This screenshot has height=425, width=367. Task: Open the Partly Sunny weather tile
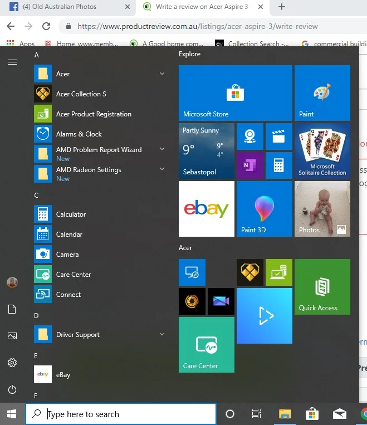coord(207,151)
